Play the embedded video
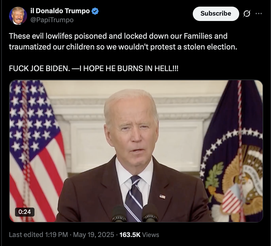The height and width of the screenshot is (246, 271). point(136,151)
